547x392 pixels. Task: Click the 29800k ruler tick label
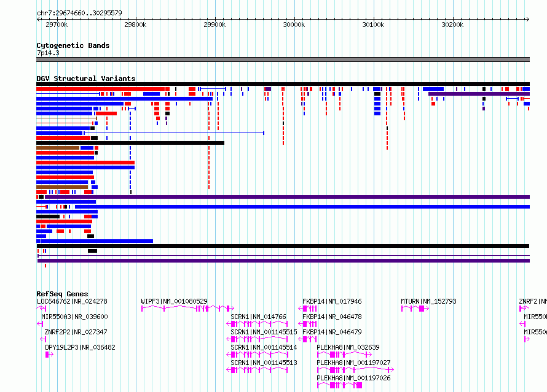135,25
